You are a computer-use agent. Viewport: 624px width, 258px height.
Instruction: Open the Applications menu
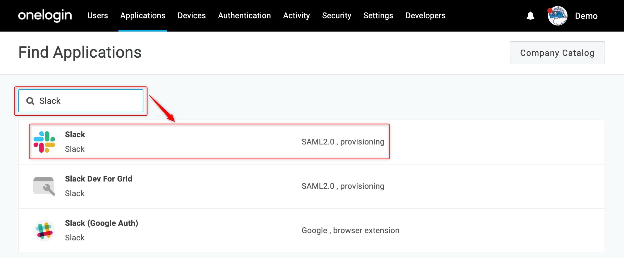coord(143,15)
